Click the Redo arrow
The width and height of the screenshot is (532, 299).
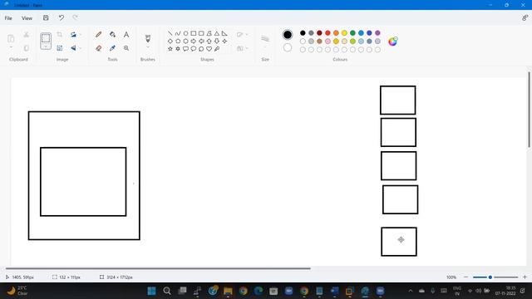pyautogui.click(x=75, y=17)
